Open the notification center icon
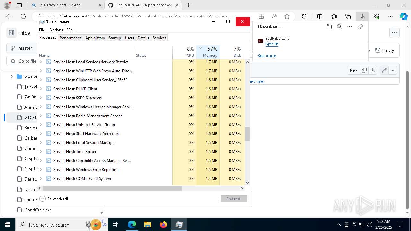Viewport: 411px width, 231px height. (x=400, y=225)
